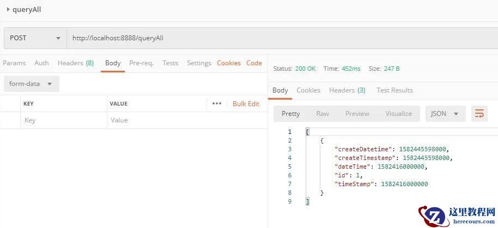
Task: Switch response view to Raw
Action: pyautogui.click(x=323, y=114)
